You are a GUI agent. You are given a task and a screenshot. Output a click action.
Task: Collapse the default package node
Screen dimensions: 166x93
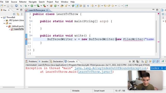(x=7, y=26)
